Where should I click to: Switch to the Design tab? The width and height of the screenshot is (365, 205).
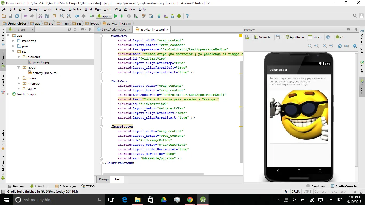(104, 179)
